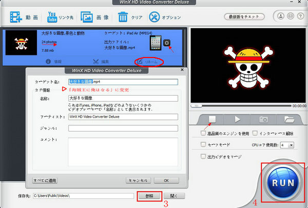The width and height of the screenshot is (308, 208).
Task: Click the cancel (キャンセル) button
Action: pos(138,180)
